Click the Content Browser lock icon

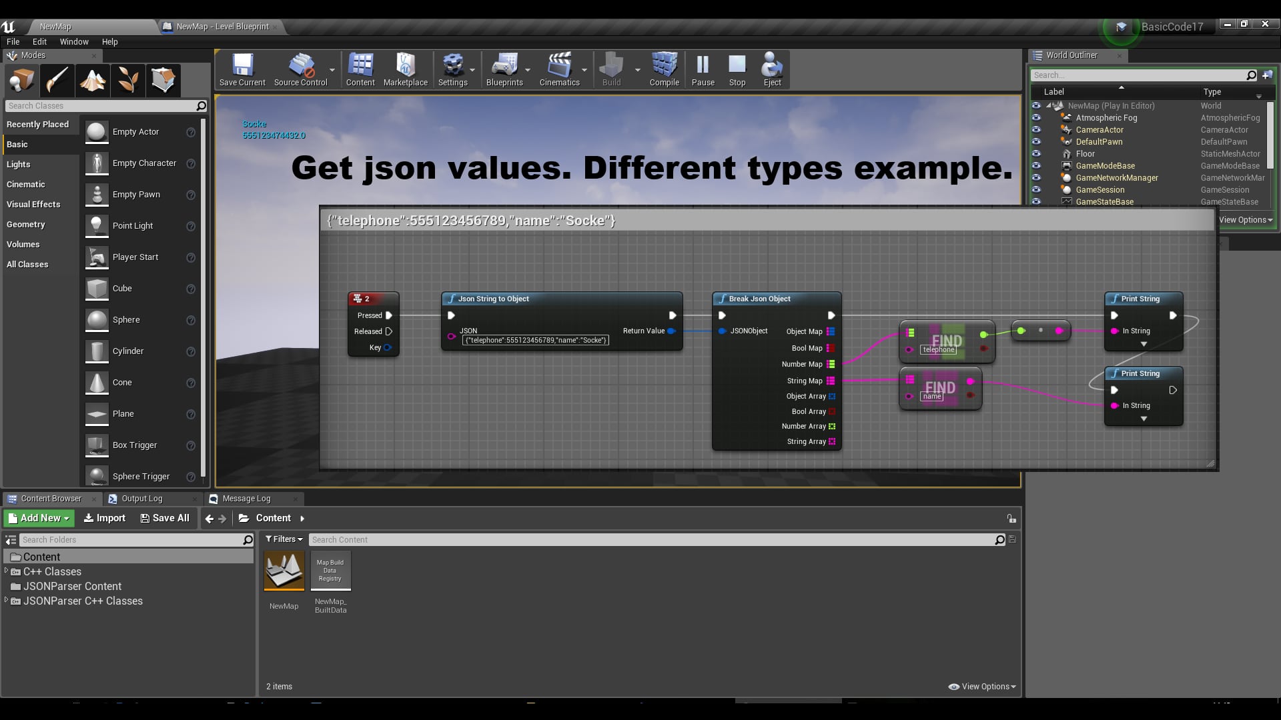pyautogui.click(x=1011, y=519)
